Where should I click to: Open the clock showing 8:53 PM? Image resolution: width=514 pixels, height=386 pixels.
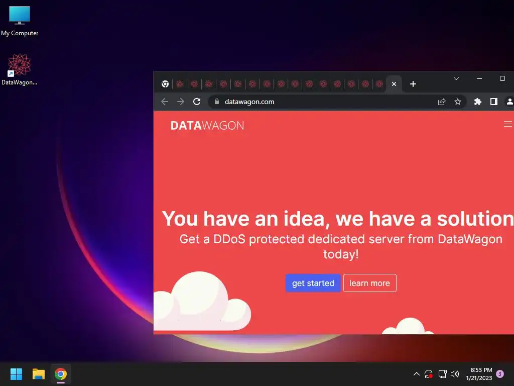click(479, 374)
